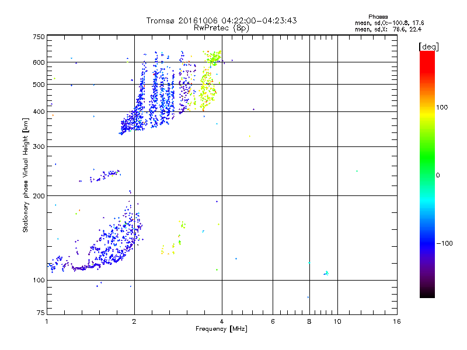Click the 8 tick label on the frequency axis
This screenshot has height=350, width=467.
coord(309,321)
